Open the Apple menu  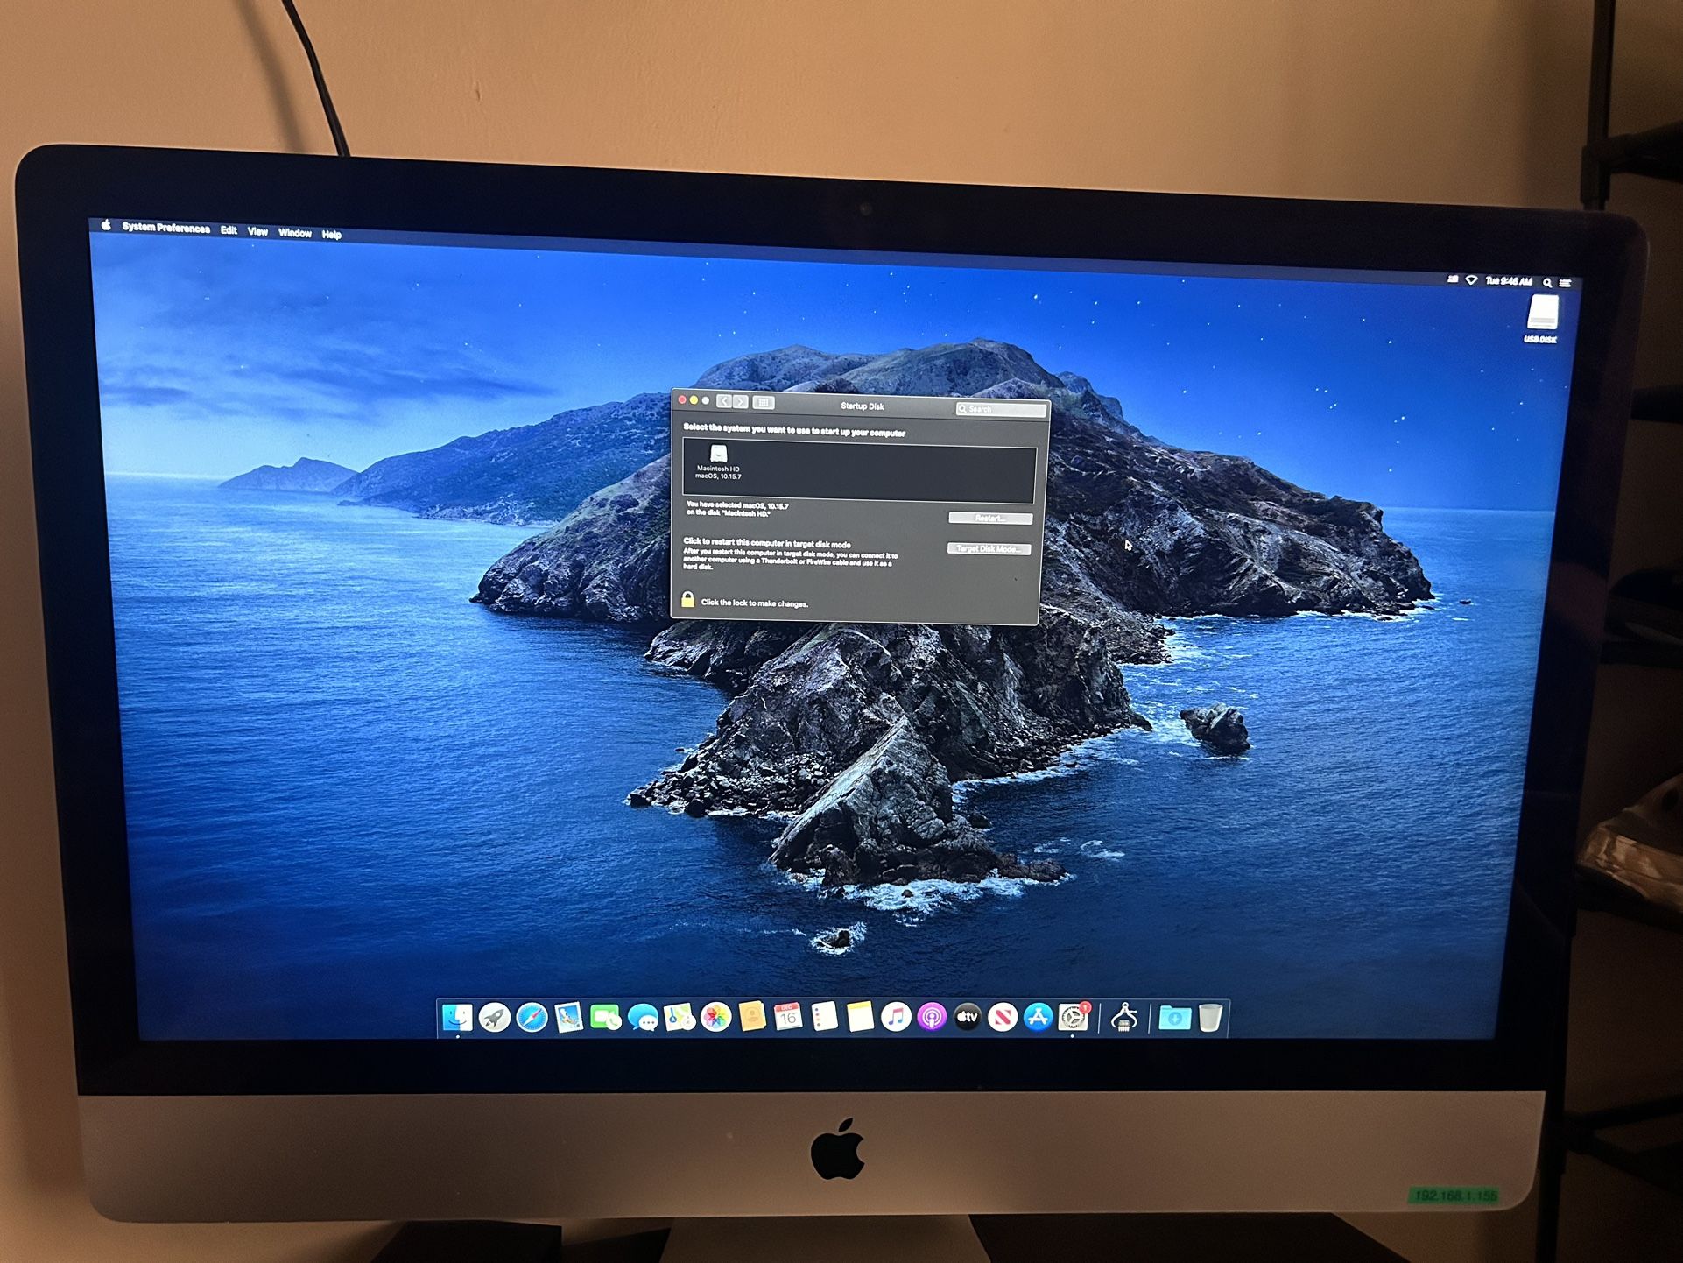click(106, 225)
